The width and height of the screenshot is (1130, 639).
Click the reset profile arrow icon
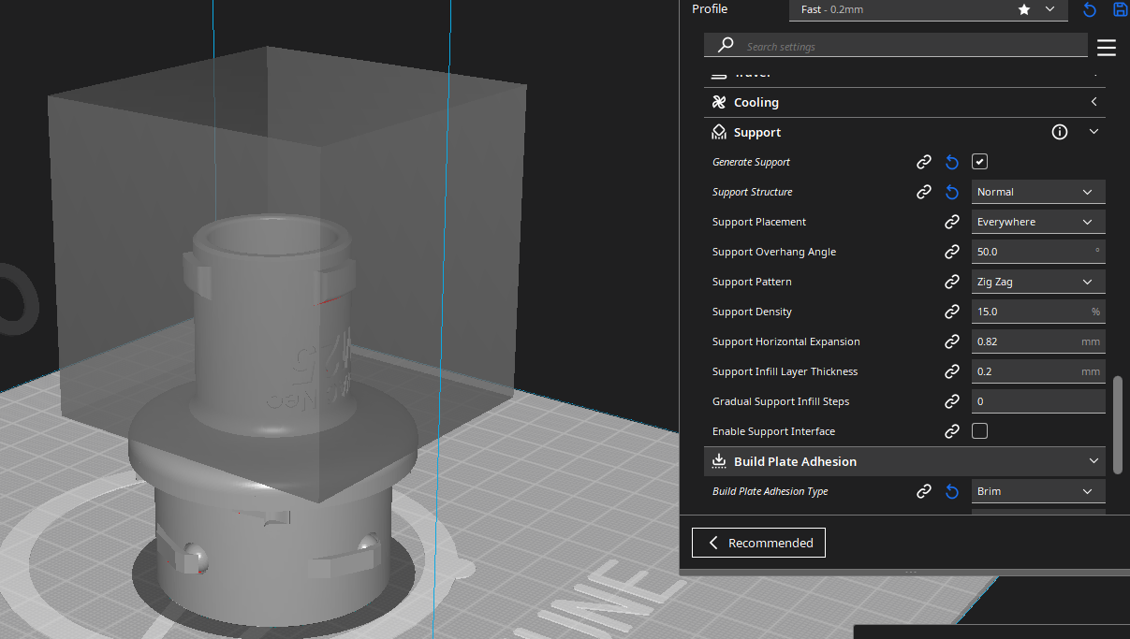tap(1090, 9)
